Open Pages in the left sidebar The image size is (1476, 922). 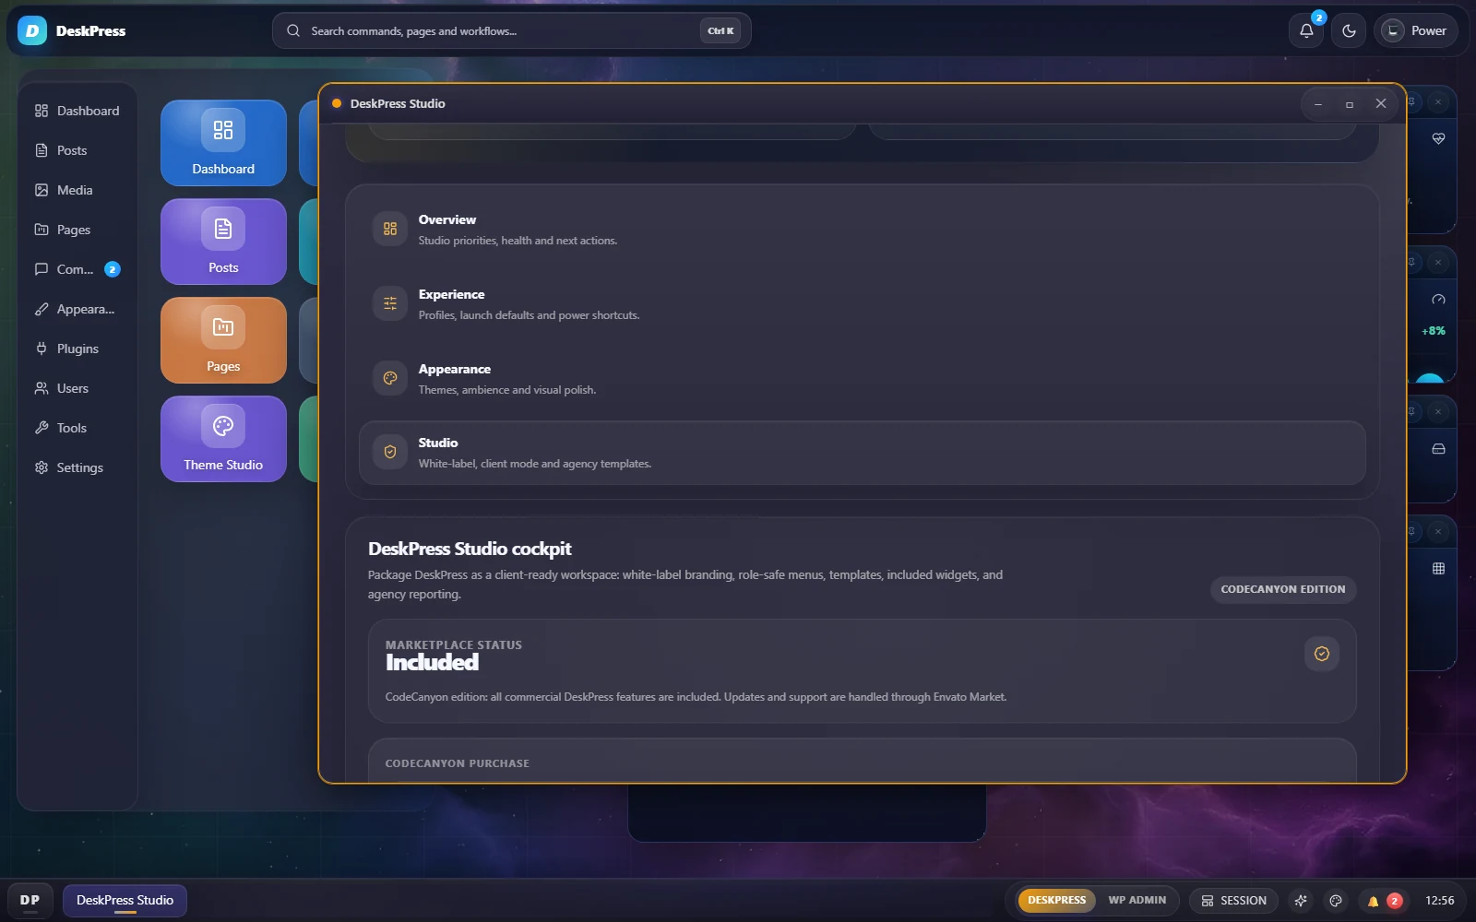click(x=77, y=230)
